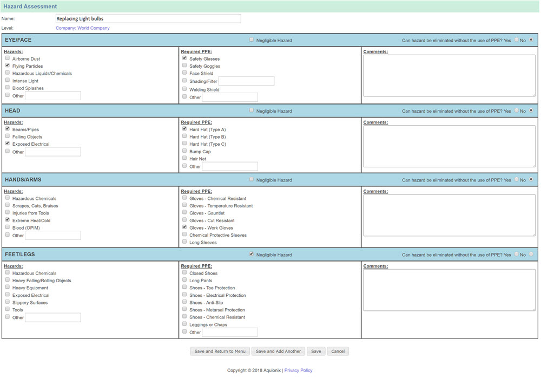
Task: Select Yes radio for Head hazard elimination
Action: [x=516, y=110]
